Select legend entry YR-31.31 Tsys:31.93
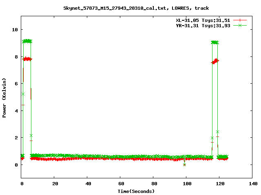The height and width of the screenshot is (195, 261). click(x=203, y=26)
